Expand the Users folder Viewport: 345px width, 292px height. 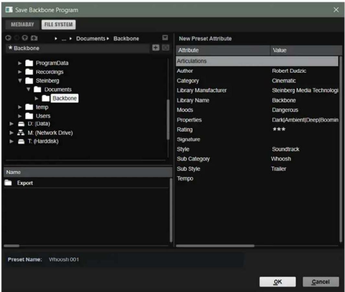(20, 116)
